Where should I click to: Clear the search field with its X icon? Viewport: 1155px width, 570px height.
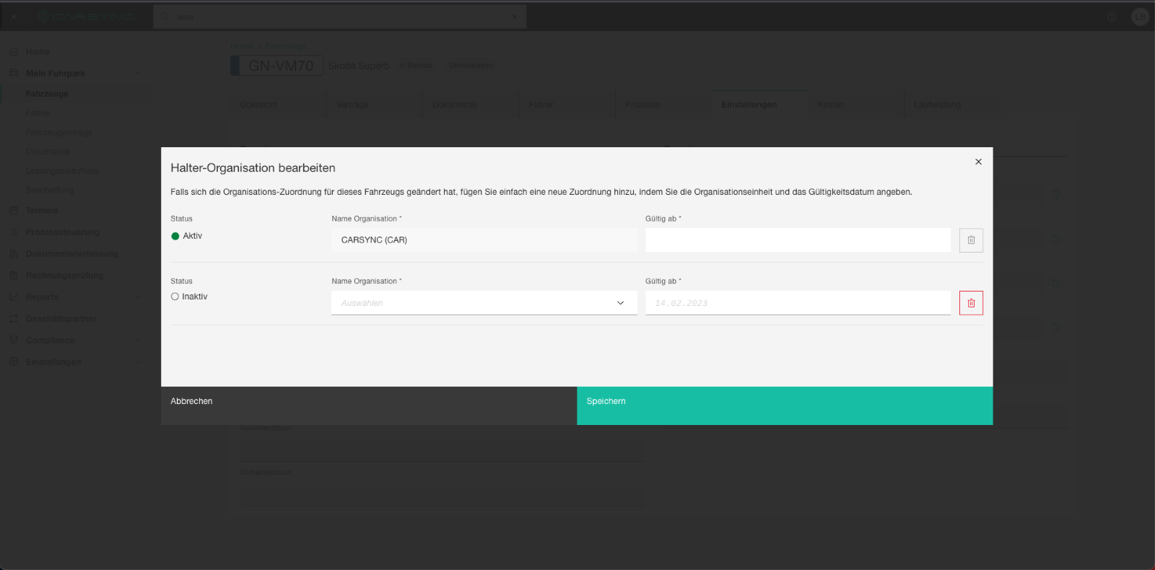click(x=514, y=17)
